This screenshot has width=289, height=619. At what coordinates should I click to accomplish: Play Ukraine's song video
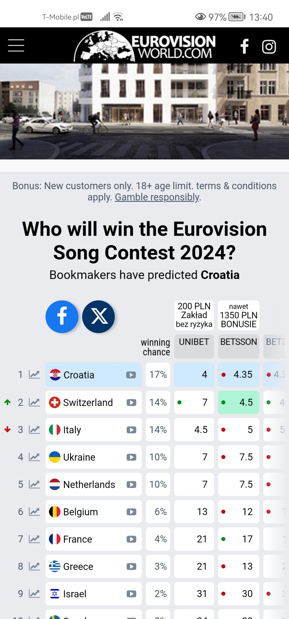coord(131,457)
